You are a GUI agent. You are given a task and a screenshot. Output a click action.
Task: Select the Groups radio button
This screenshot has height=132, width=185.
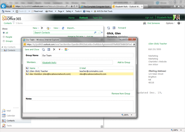point(4,41)
